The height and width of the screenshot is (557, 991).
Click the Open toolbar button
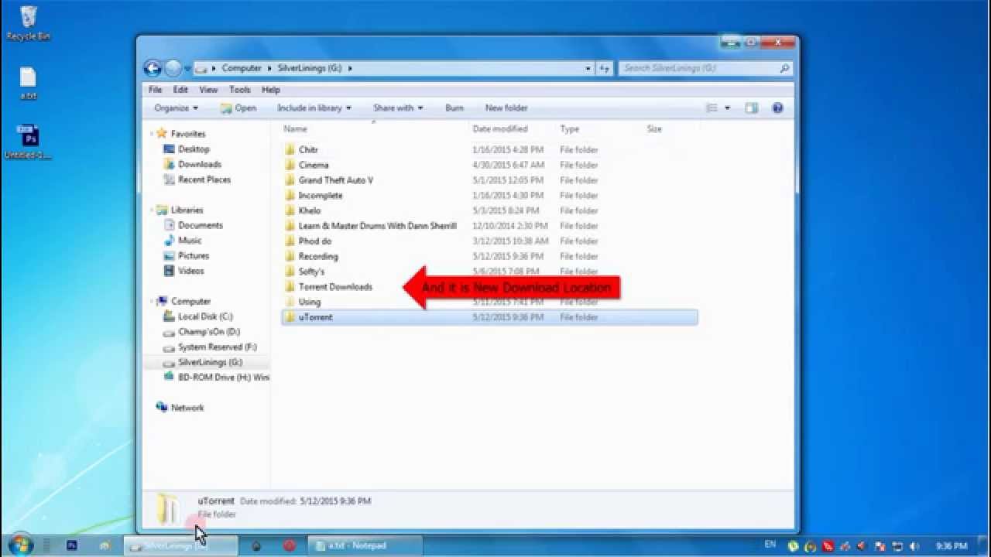click(238, 108)
